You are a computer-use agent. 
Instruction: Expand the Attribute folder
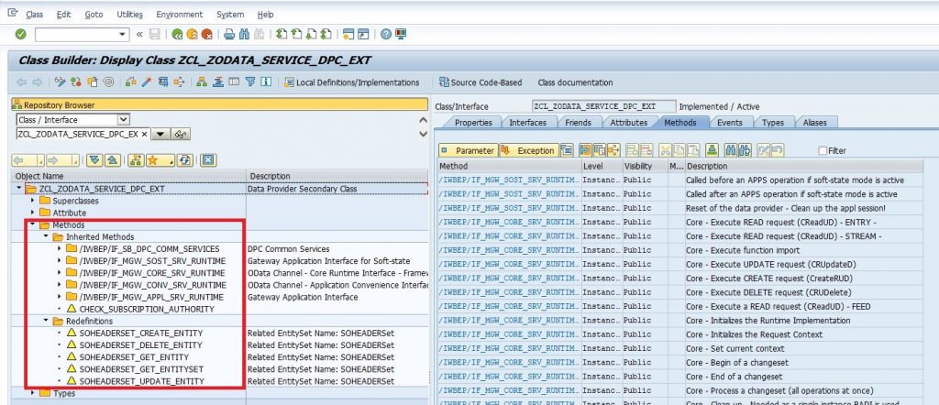pyautogui.click(x=33, y=213)
